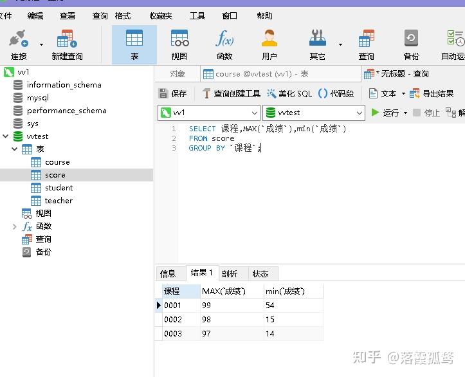Open the 连接 dropdown arrow
The height and width of the screenshot is (377, 465).
[x=41, y=44]
